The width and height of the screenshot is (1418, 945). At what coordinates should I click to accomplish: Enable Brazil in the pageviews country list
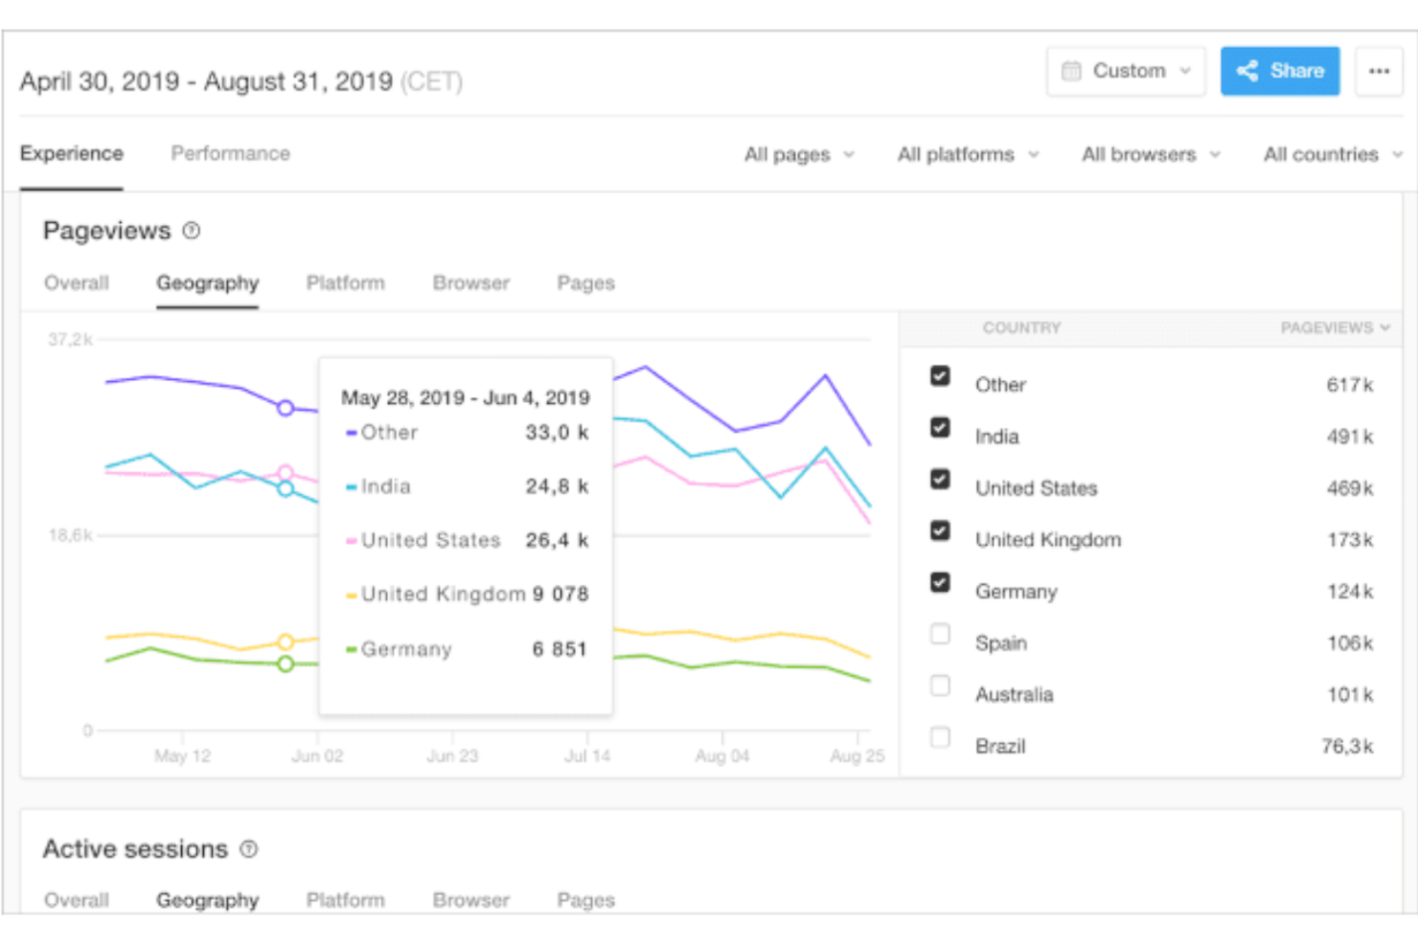click(x=940, y=737)
